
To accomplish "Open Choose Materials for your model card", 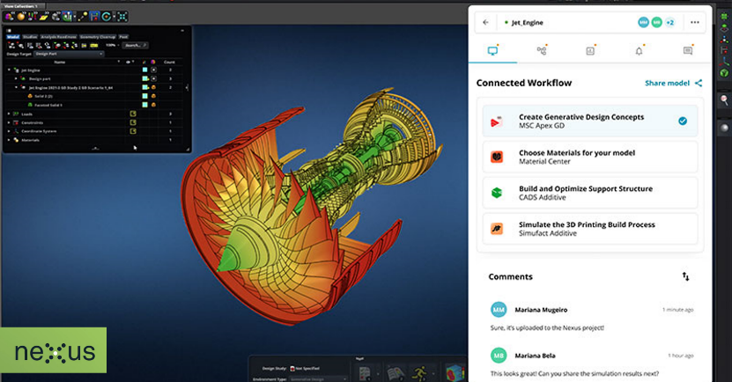I will point(589,157).
